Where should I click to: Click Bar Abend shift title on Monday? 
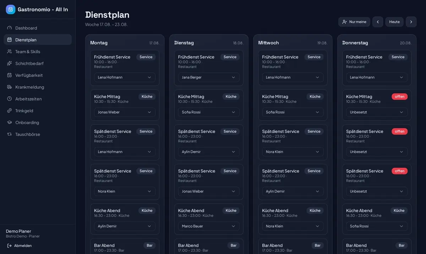pos(104,245)
